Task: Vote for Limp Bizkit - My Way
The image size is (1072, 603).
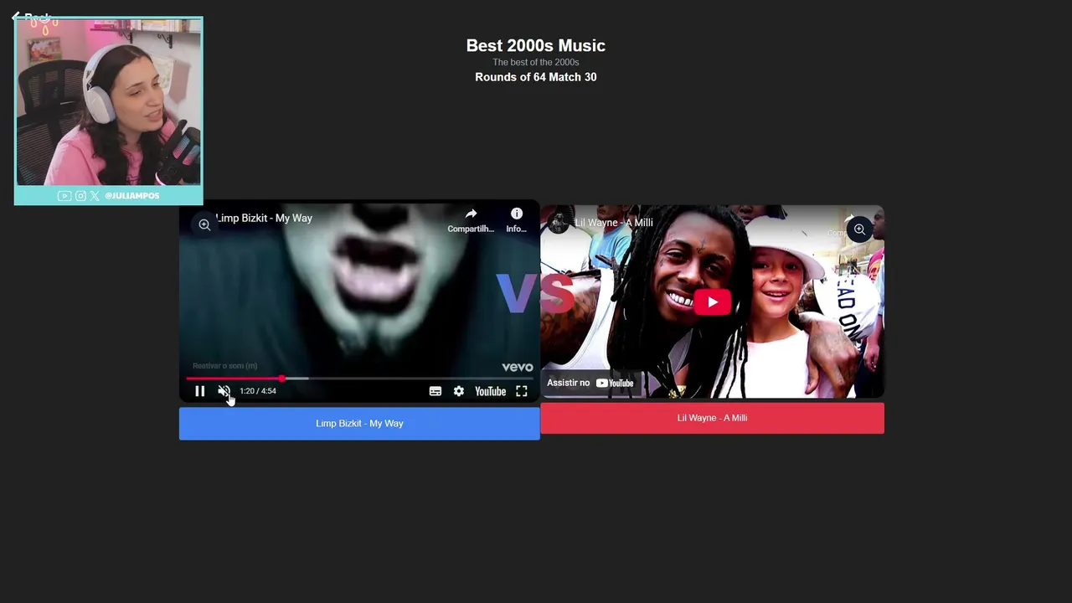Action: 359,424
